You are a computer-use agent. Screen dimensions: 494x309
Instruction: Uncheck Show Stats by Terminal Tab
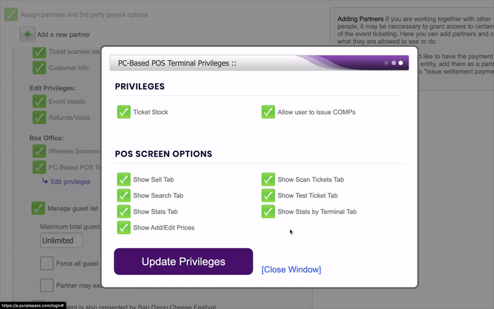coord(268,211)
